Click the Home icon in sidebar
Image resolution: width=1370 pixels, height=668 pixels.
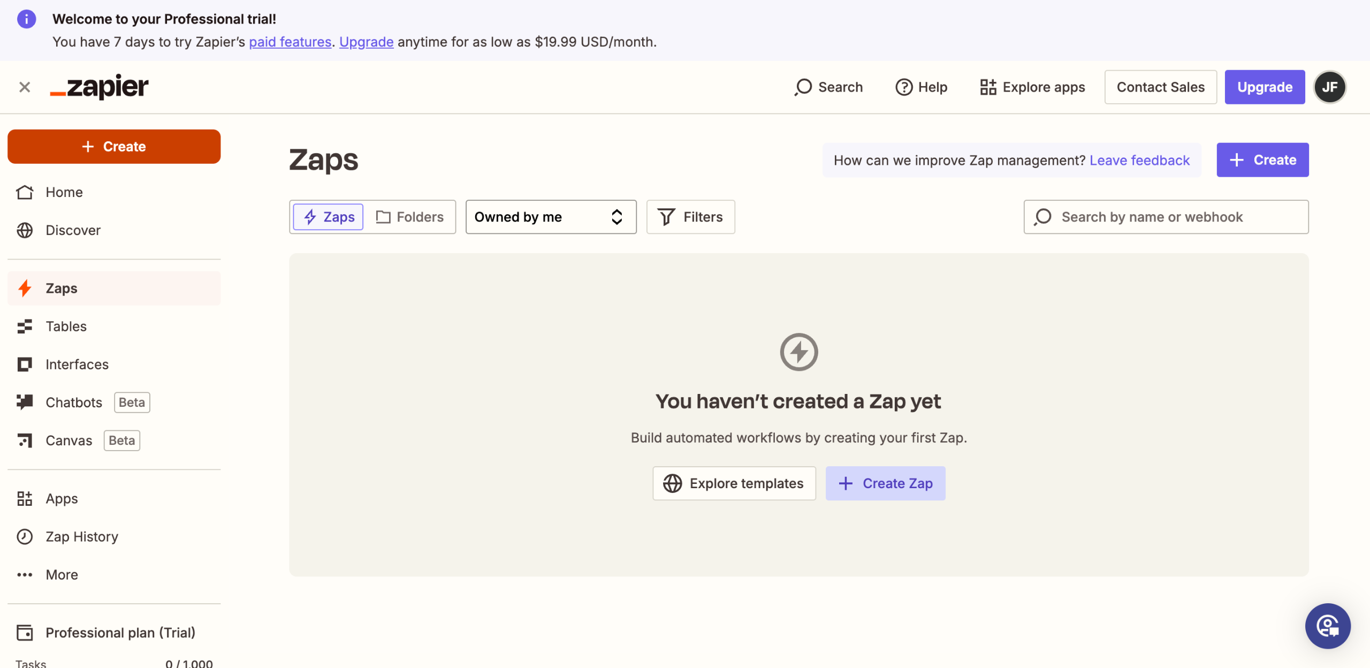25,192
